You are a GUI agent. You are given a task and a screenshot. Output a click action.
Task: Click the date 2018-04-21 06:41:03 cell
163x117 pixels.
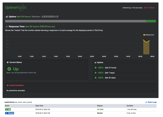(x=43, y=113)
